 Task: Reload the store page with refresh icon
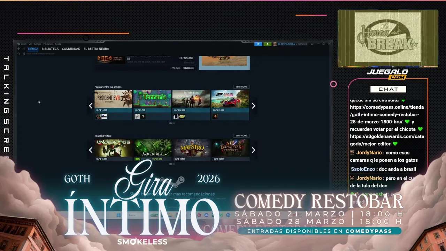19,54
